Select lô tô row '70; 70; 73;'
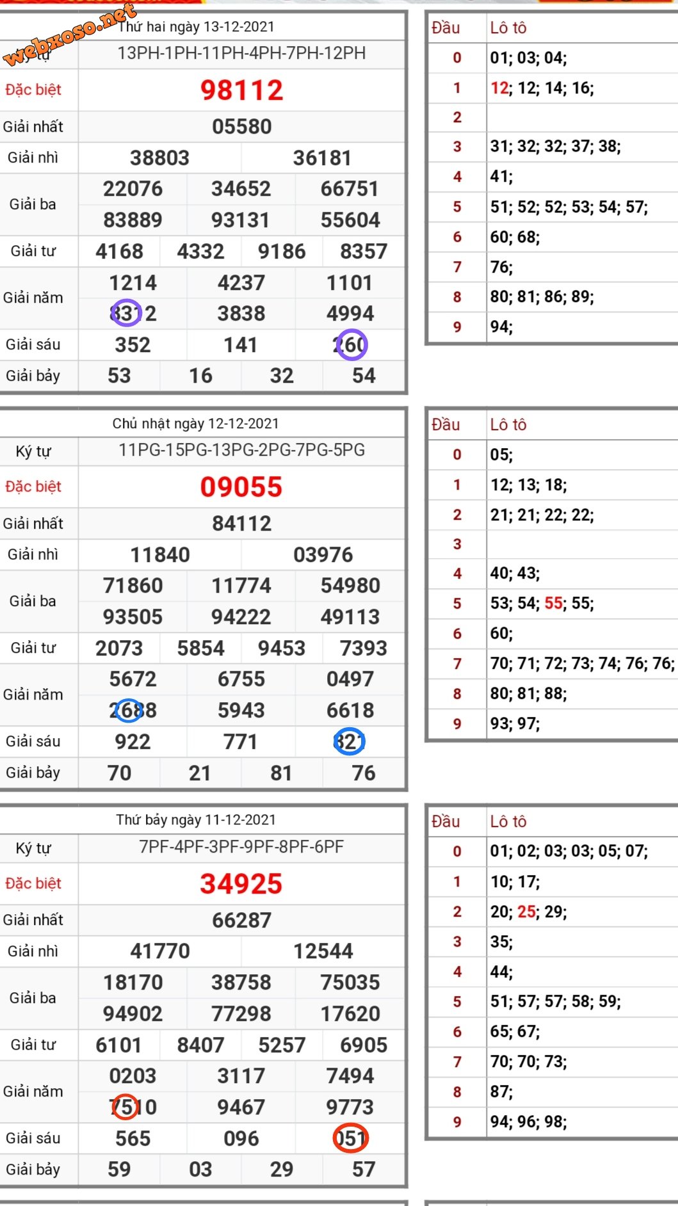The height and width of the screenshot is (1206, 678). pyautogui.click(x=529, y=1062)
